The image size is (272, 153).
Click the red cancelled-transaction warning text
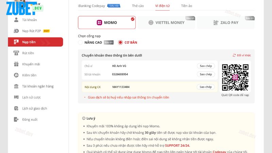point(129,97)
